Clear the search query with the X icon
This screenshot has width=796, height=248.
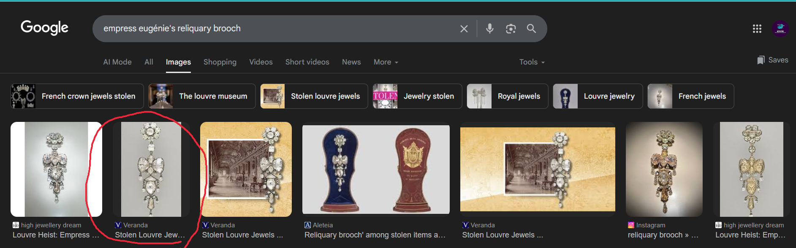464,29
